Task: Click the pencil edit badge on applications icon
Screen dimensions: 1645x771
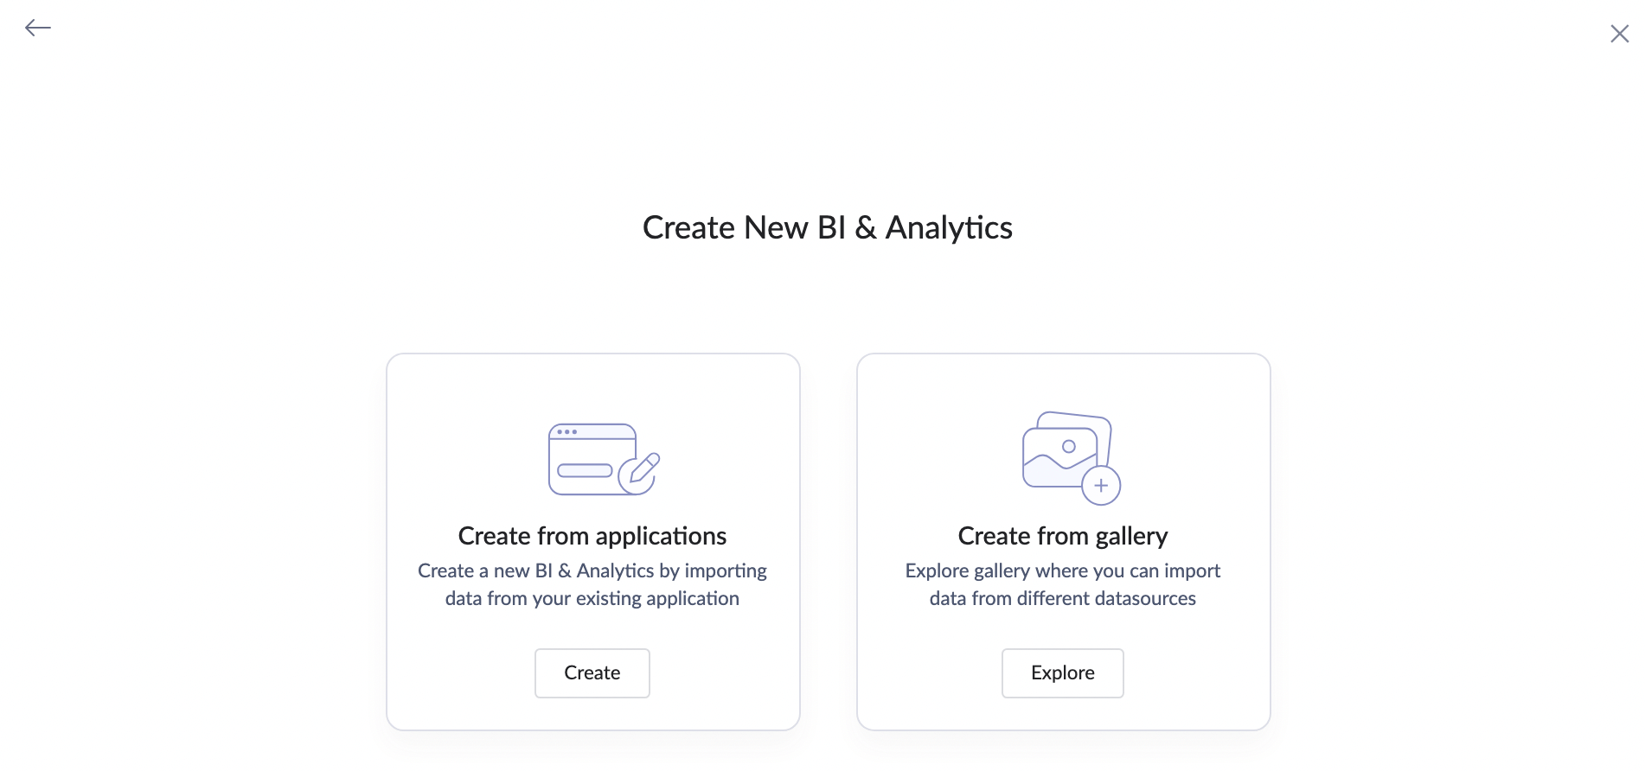Action: pyautogui.click(x=639, y=474)
